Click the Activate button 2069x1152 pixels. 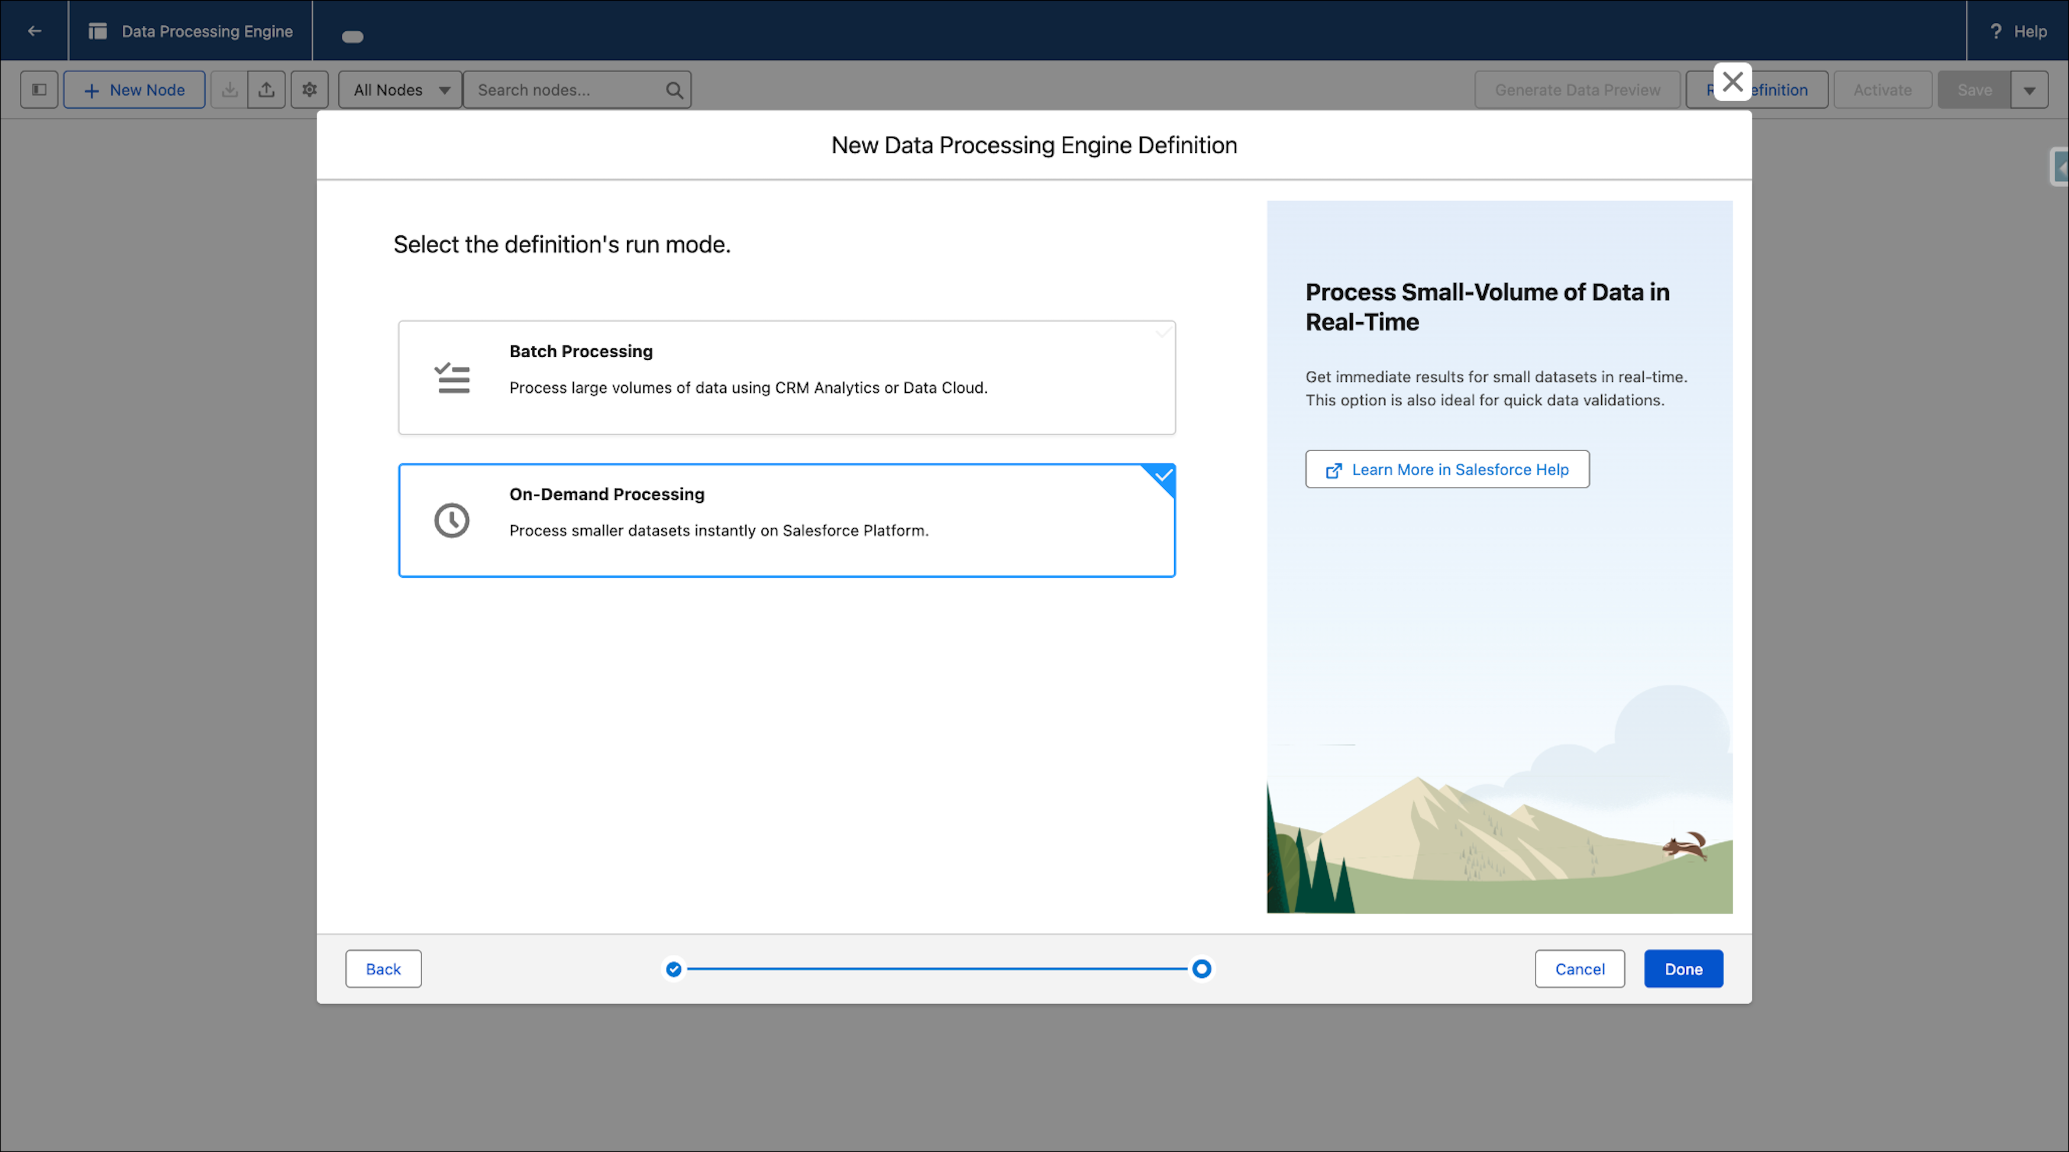[1883, 90]
